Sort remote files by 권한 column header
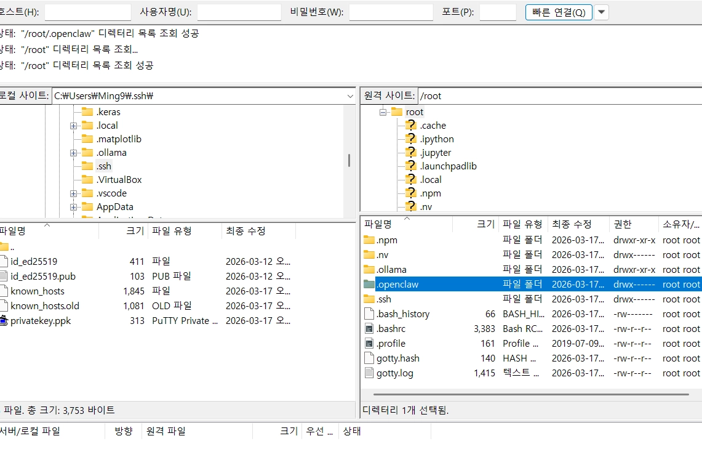 [634, 224]
